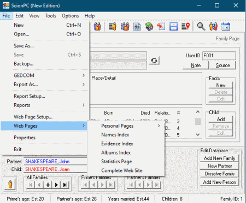Click the Dissolve Family button
246x203 pixels.
click(219, 174)
